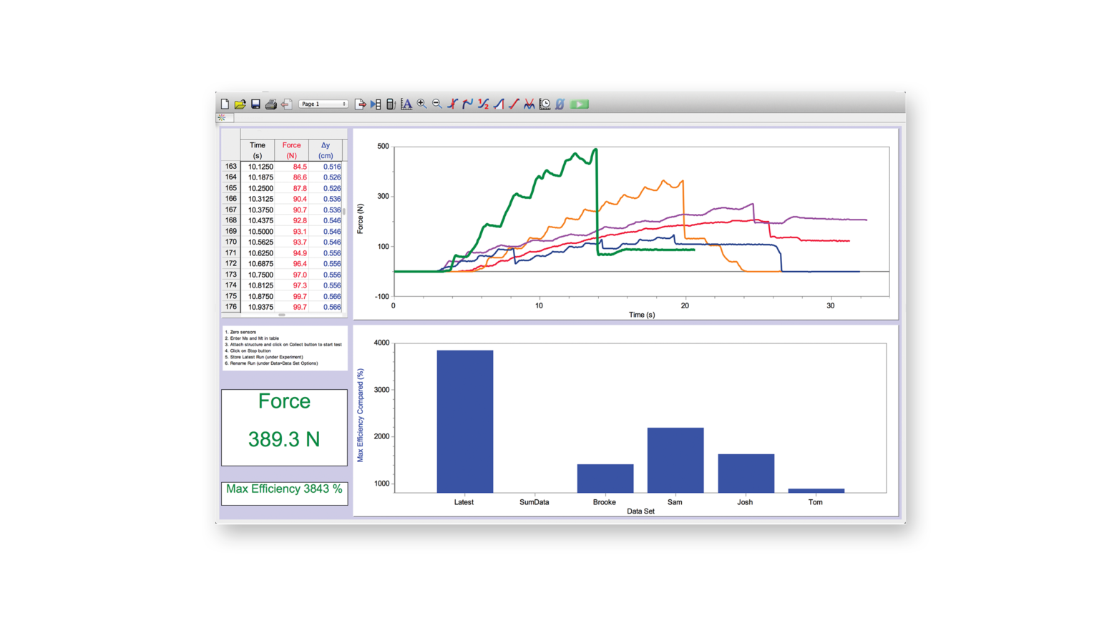Save the current experiment
The height and width of the screenshot is (618, 1099).
tap(255, 104)
